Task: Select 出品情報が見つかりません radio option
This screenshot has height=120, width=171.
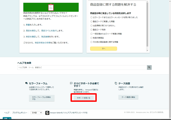Action: point(91,25)
